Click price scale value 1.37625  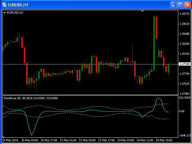[184, 84]
